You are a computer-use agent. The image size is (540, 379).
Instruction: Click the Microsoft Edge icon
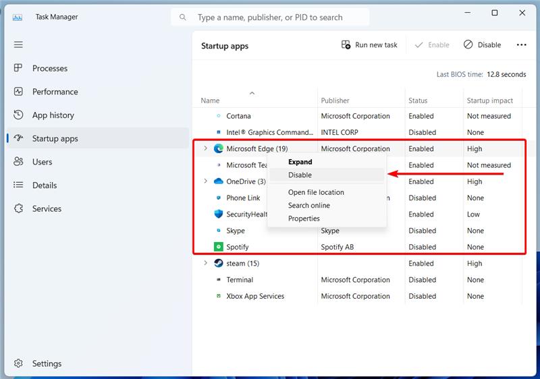[218, 148]
